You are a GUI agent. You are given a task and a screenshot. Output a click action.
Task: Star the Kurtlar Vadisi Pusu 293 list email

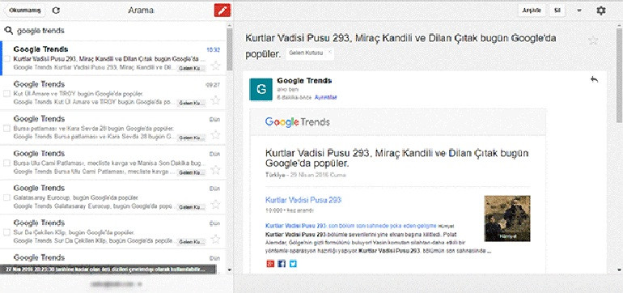click(215, 66)
